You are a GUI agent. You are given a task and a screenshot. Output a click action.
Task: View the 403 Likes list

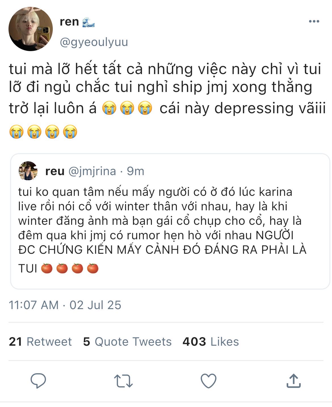pyautogui.click(x=211, y=341)
